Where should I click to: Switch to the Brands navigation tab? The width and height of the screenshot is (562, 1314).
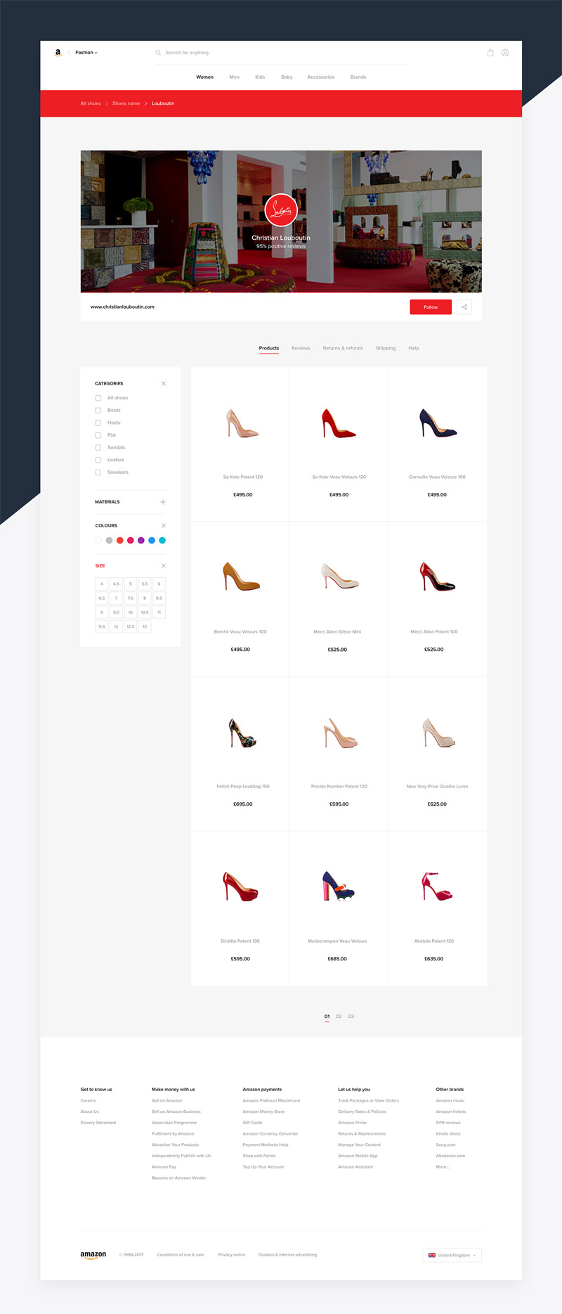(358, 77)
